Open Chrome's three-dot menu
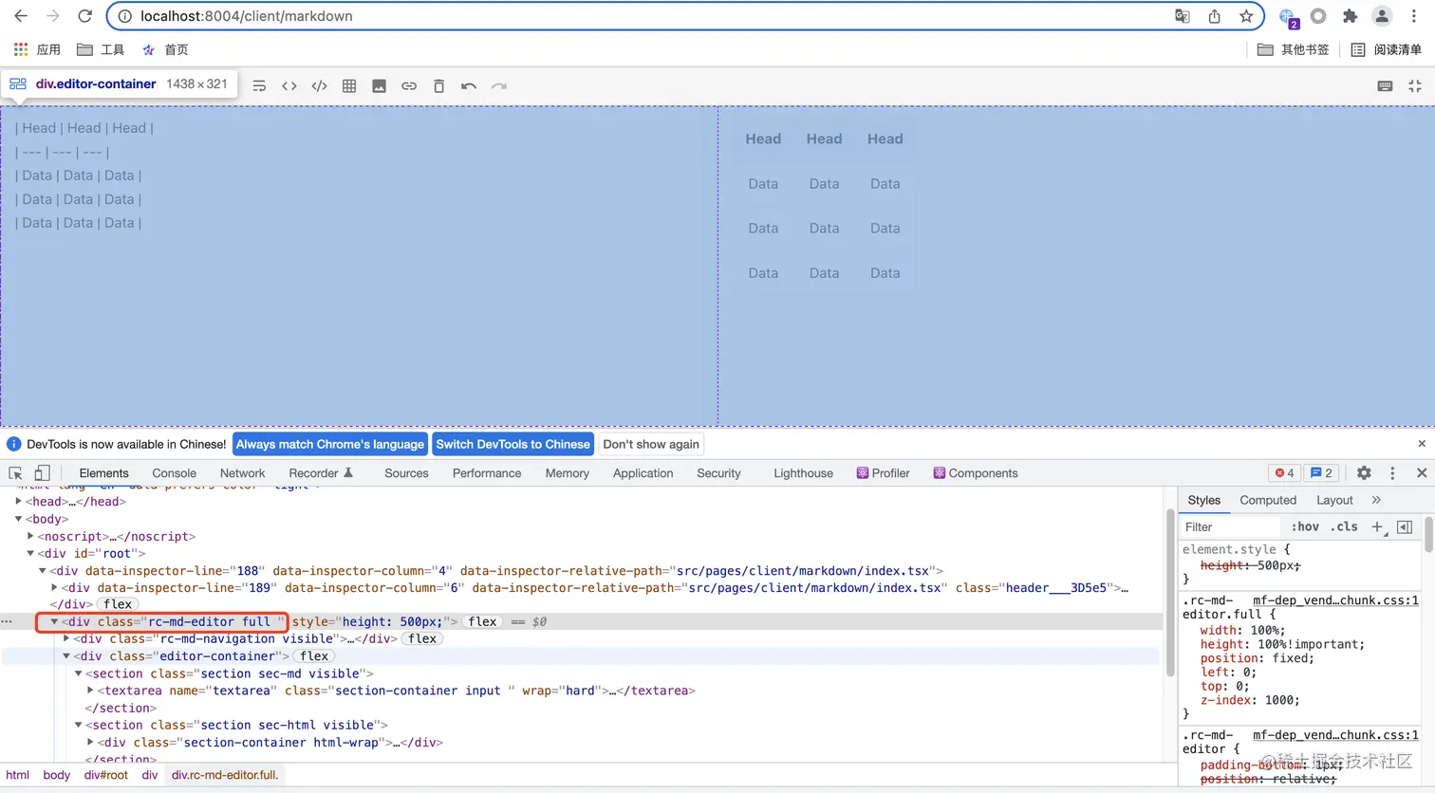This screenshot has height=793, width=1435. coord(1413,16)
